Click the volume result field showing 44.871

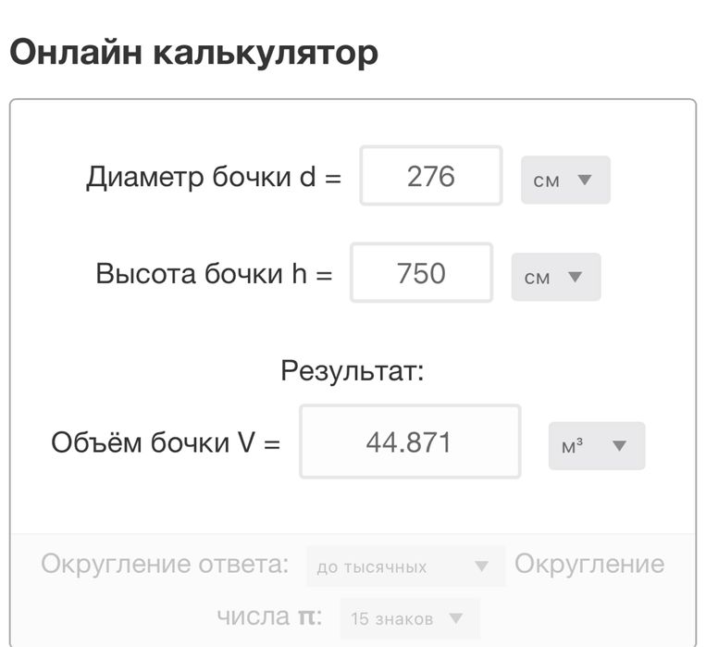[409, 442]
